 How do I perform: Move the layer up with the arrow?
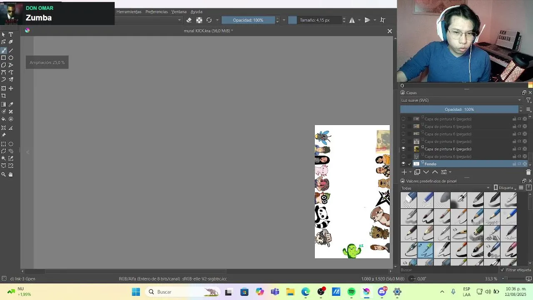click(x=435, y=172)
